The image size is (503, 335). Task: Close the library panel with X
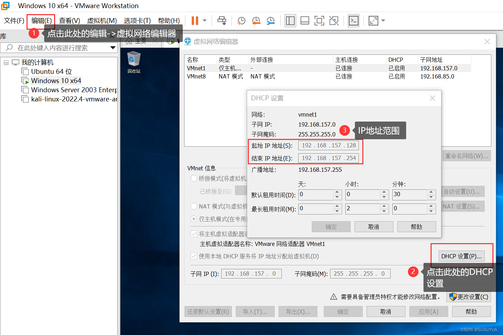coord(112,36)
